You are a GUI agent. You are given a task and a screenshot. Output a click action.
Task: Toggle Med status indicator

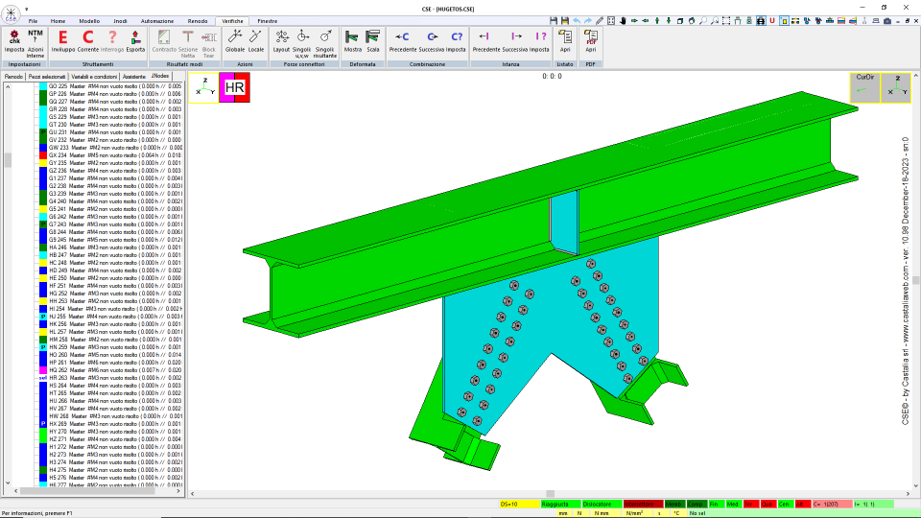(733, 504)
